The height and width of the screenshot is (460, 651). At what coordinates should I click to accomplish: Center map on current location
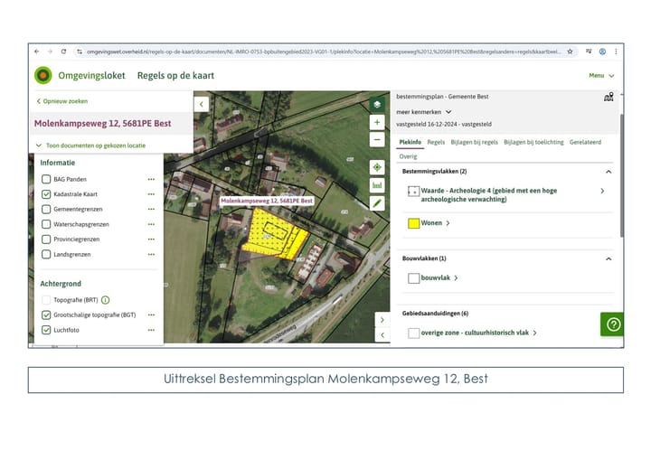click(377, 167)
